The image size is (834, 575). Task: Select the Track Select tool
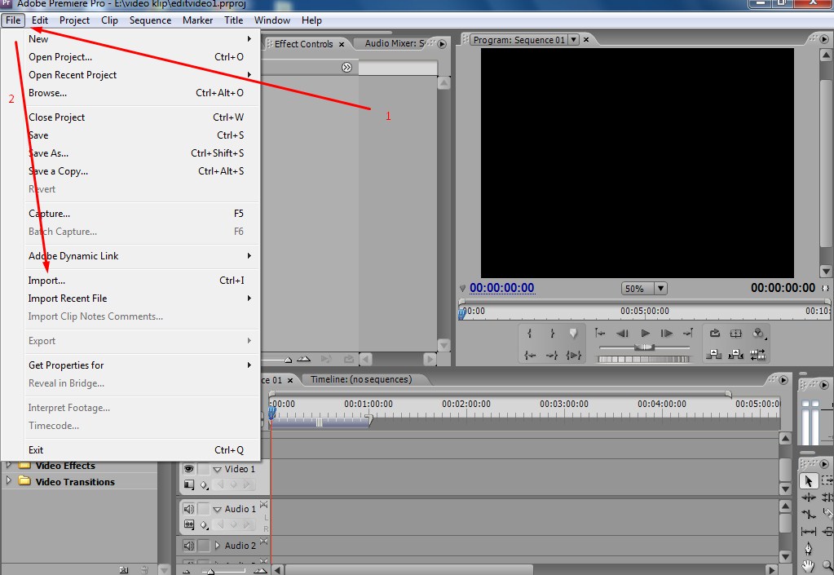click(827, 481)
